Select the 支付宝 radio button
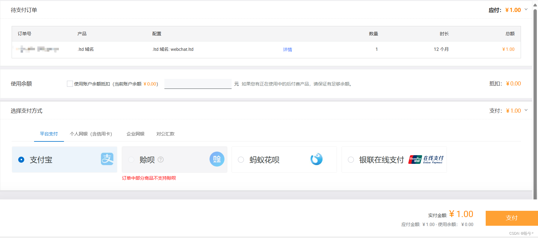 coord(21,160)
